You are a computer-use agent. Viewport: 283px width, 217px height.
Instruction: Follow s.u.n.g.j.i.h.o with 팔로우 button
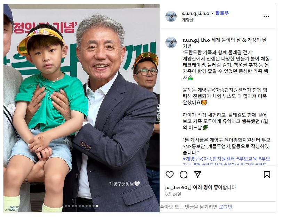coord(222,13)
